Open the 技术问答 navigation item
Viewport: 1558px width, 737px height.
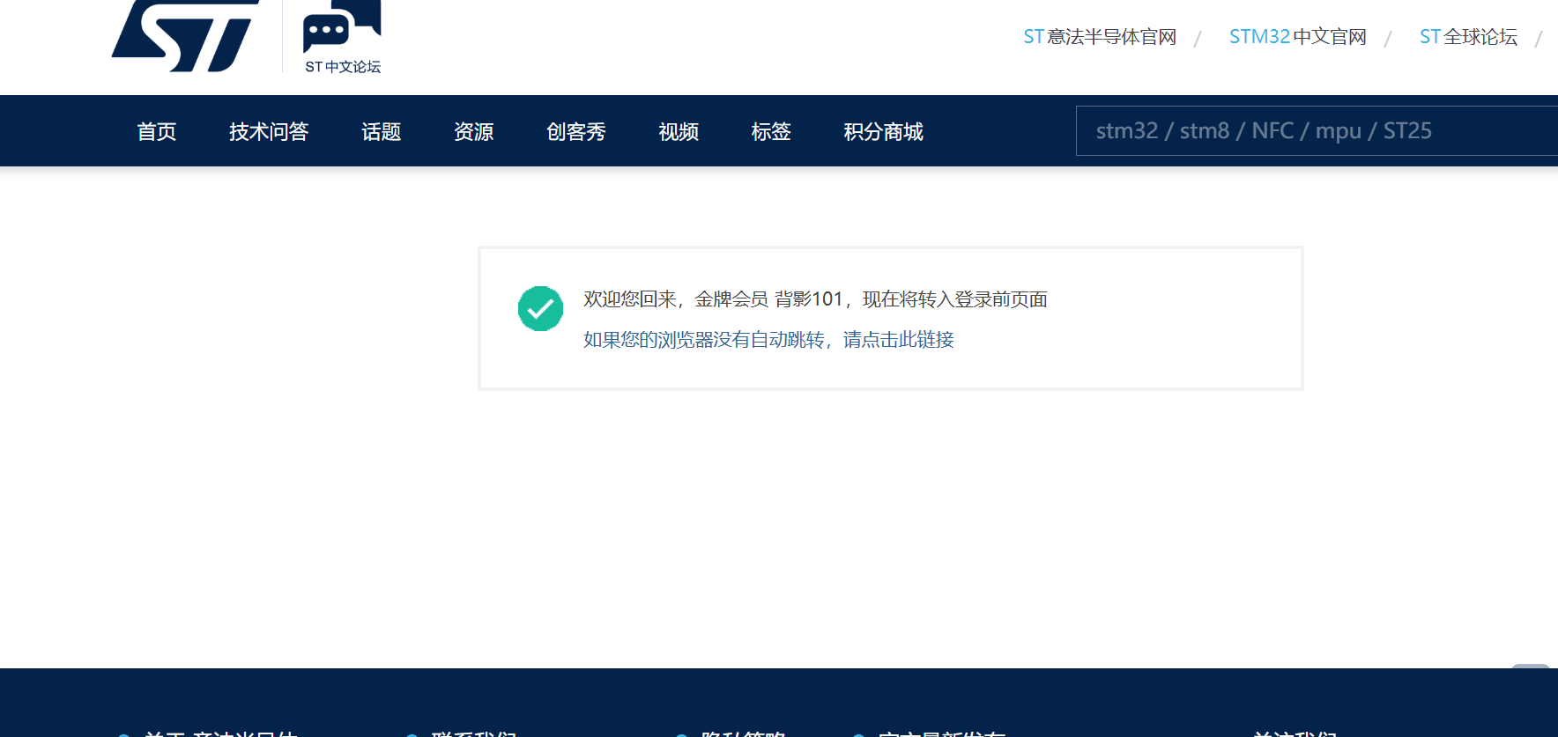click(x=269, y=131)
